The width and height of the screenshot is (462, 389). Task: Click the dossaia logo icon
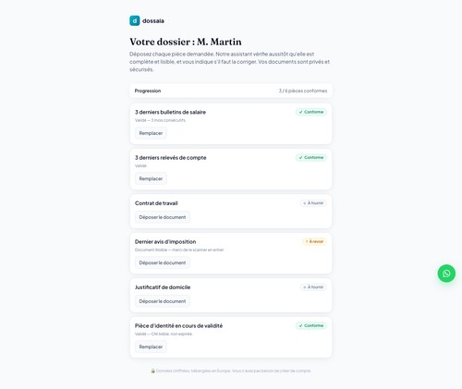[x=135, y=20]
